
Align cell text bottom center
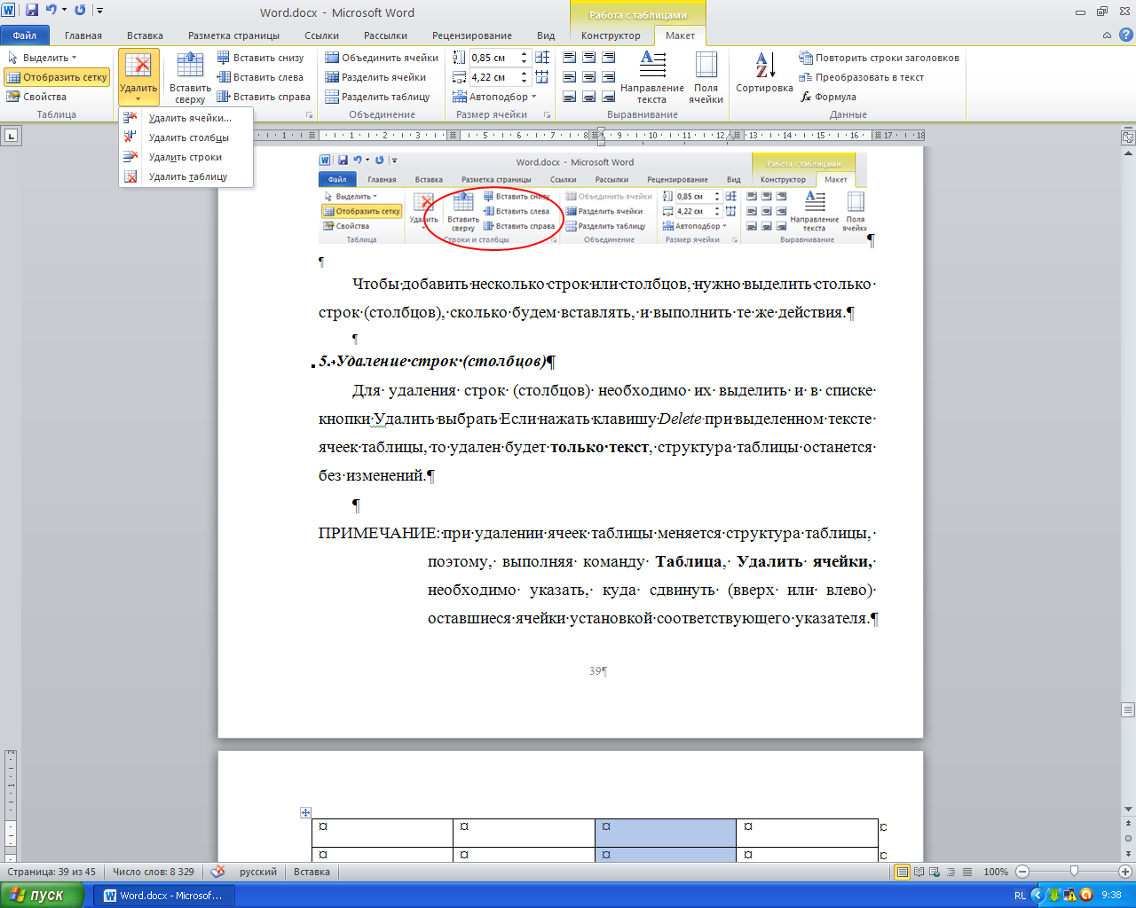588,97
